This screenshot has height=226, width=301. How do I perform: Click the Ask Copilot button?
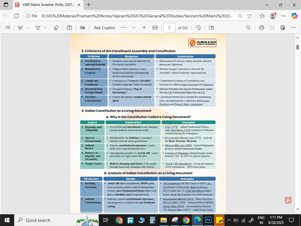(x=104, y=28)
